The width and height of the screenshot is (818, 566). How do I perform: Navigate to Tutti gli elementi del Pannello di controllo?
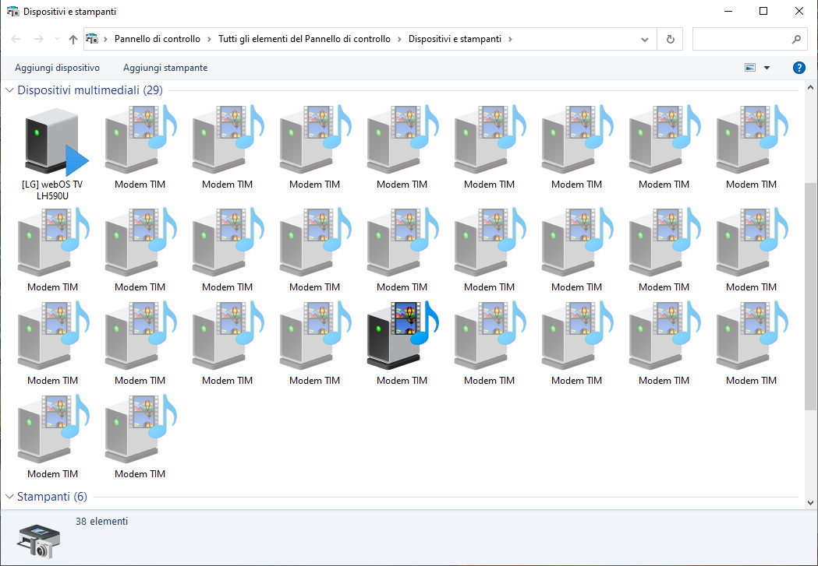(305, 39)
